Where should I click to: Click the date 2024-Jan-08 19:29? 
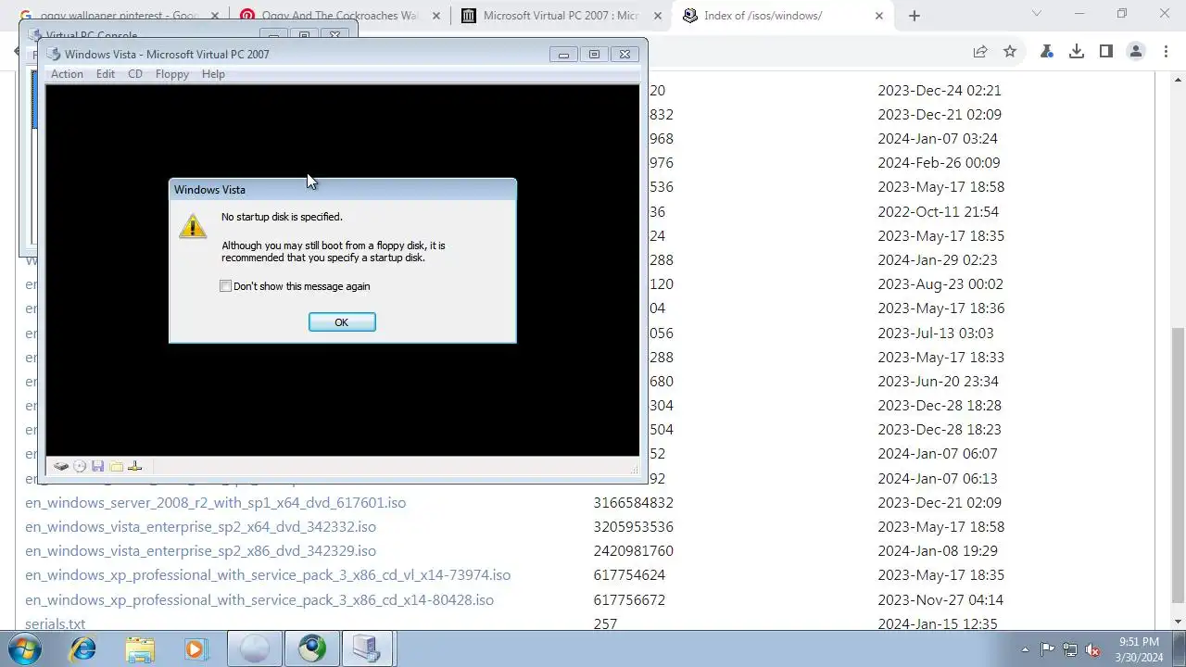coord(938,551)
